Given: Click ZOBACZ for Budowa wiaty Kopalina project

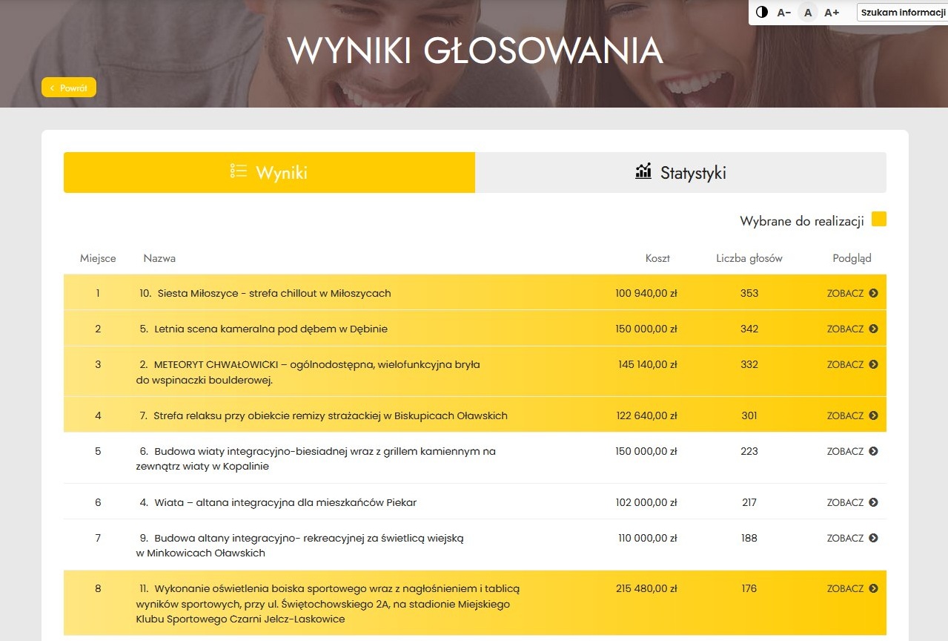Looking at the screenshot, I should tap(852, 451).
